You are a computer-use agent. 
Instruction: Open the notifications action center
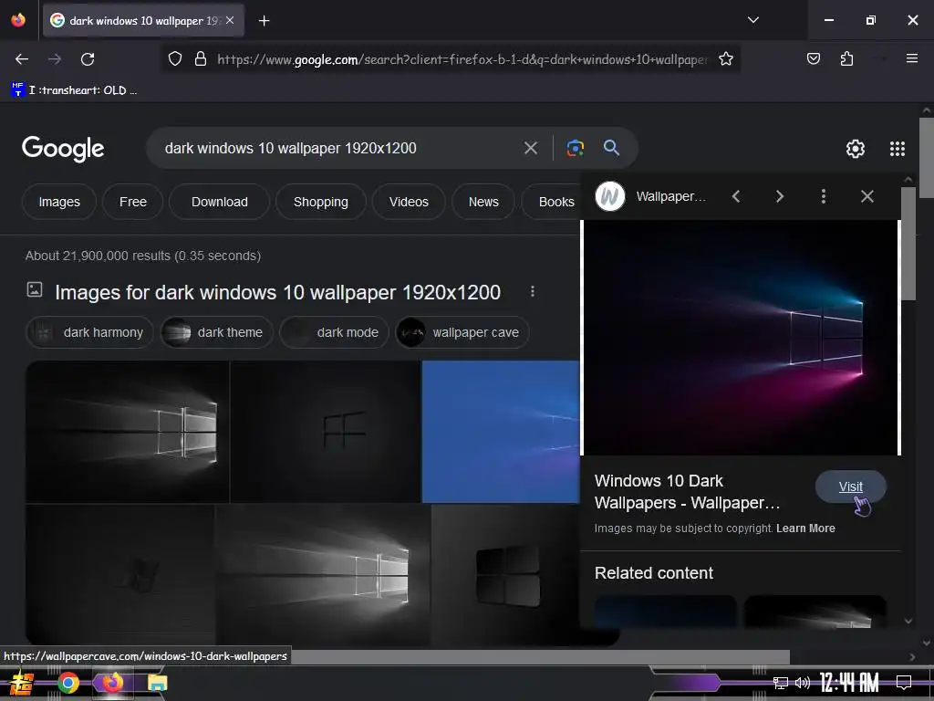coord(904,683)
